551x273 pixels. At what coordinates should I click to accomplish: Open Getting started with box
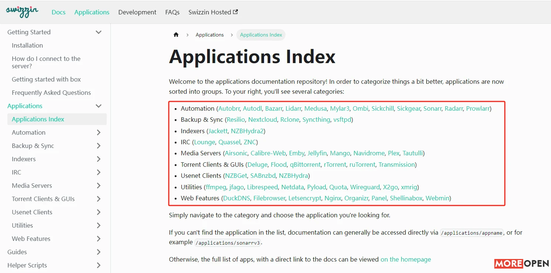click(46, 79)
